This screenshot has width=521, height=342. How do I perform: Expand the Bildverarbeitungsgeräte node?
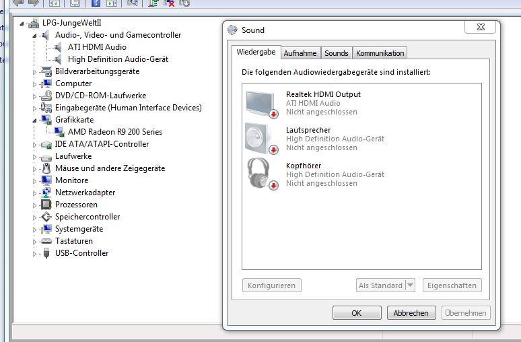click(34, 72)
